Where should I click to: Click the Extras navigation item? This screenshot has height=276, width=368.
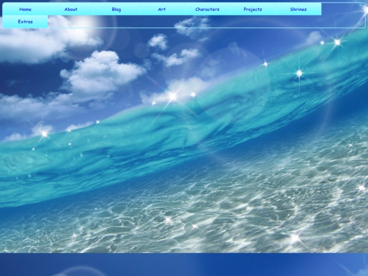(x=25, y=22)
